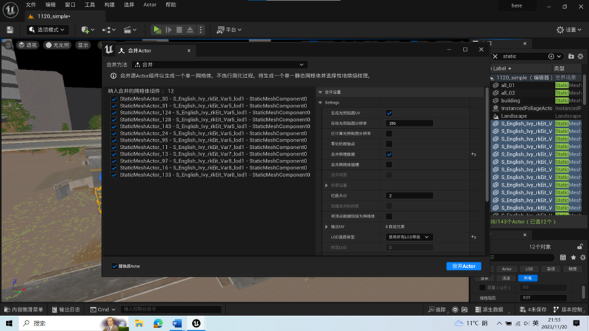Open the 窗口 menu
The image size is (589, 331).
point(70,5)
